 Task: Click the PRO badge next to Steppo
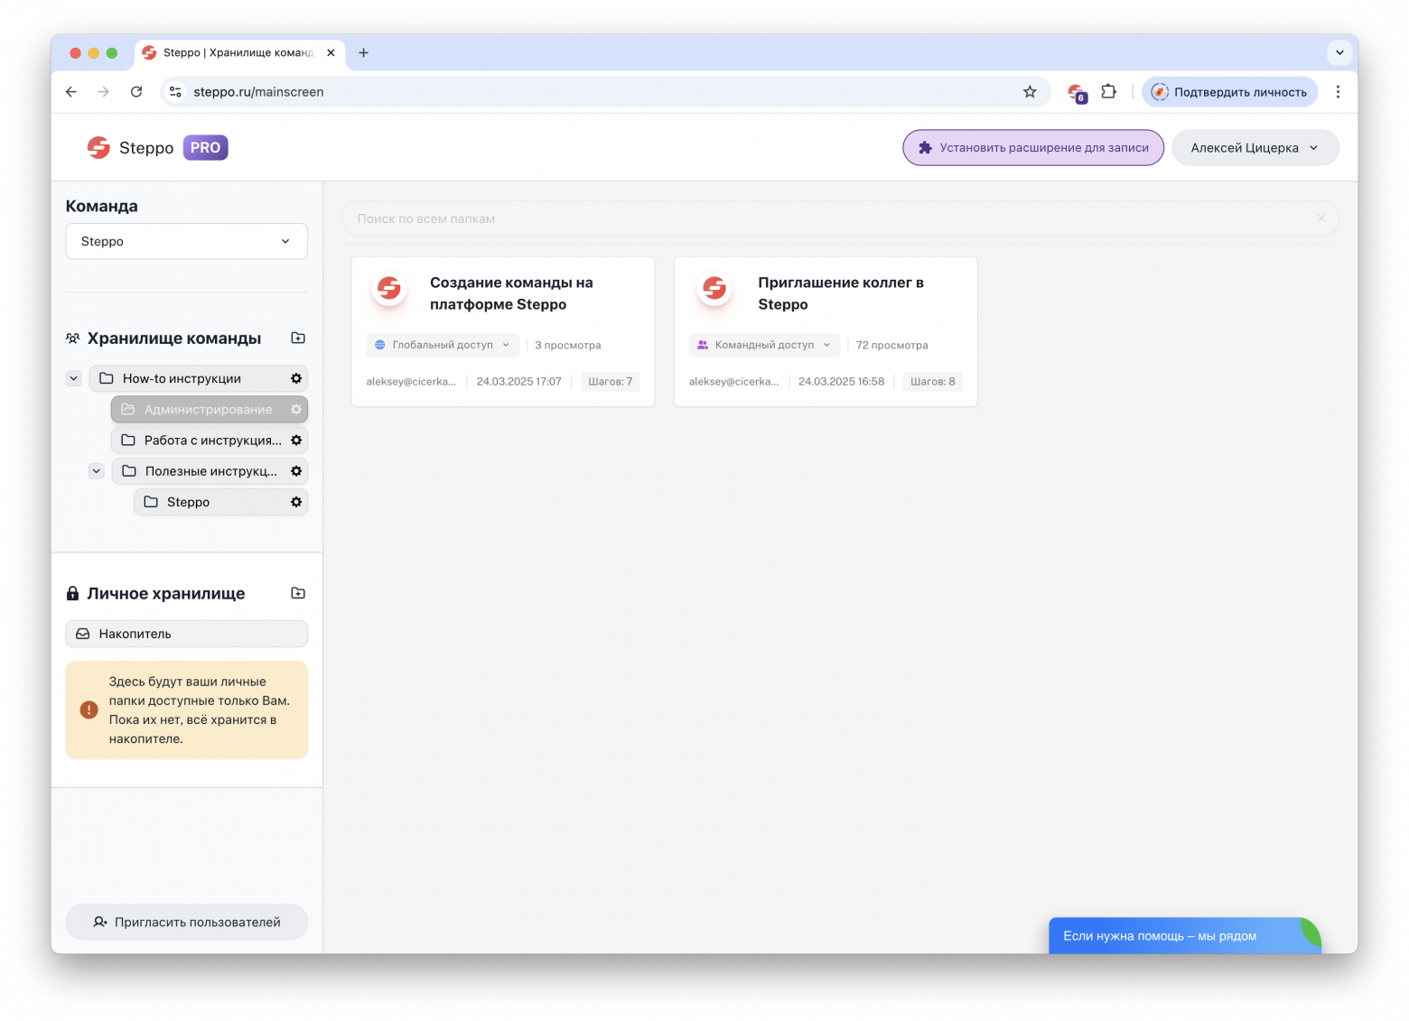point(205,147)
